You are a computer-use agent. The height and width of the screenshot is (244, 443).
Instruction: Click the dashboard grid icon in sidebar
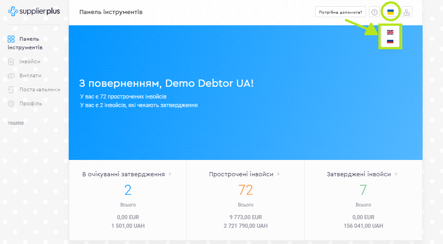pyautogui.click(x=11, y=39)
